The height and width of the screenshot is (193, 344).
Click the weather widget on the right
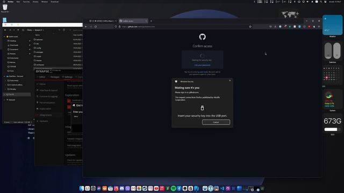332,25
